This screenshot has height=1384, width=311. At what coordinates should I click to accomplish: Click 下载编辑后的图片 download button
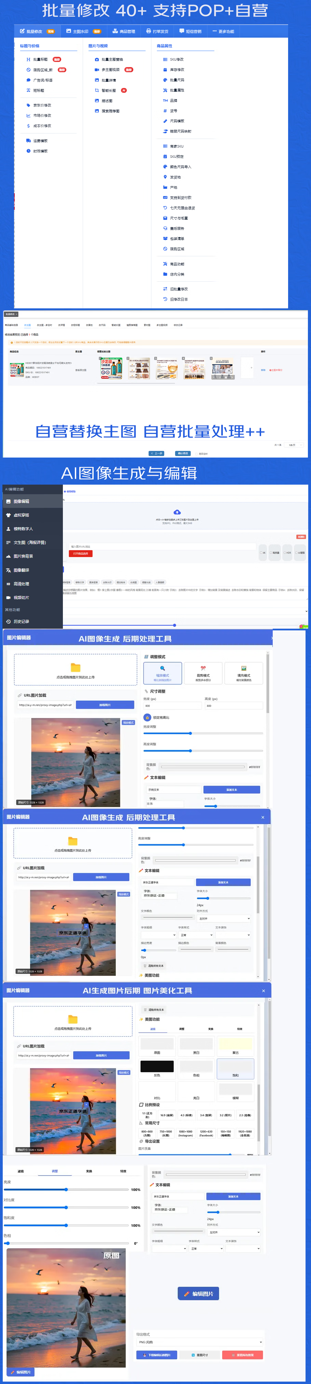pos(157,1355)
